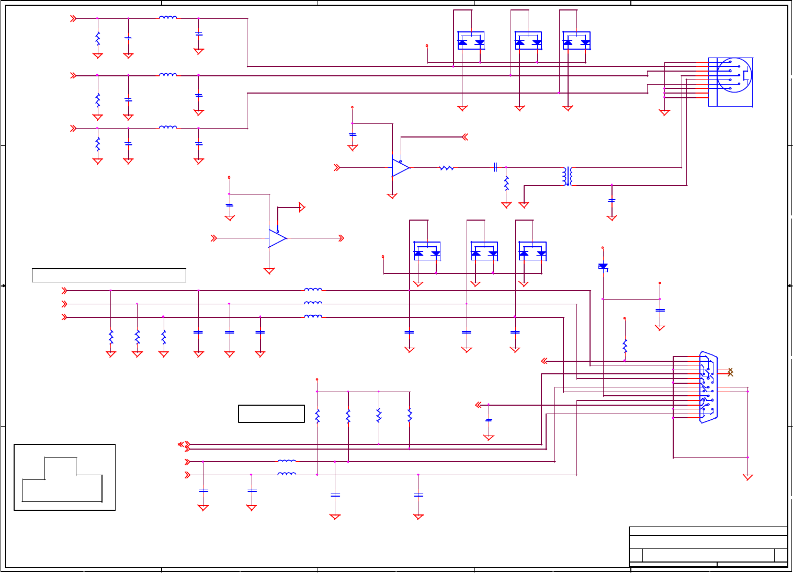This screenshot has width=793, height=573.
Task: Click the transformer symbol
Action: coord(568,176)
